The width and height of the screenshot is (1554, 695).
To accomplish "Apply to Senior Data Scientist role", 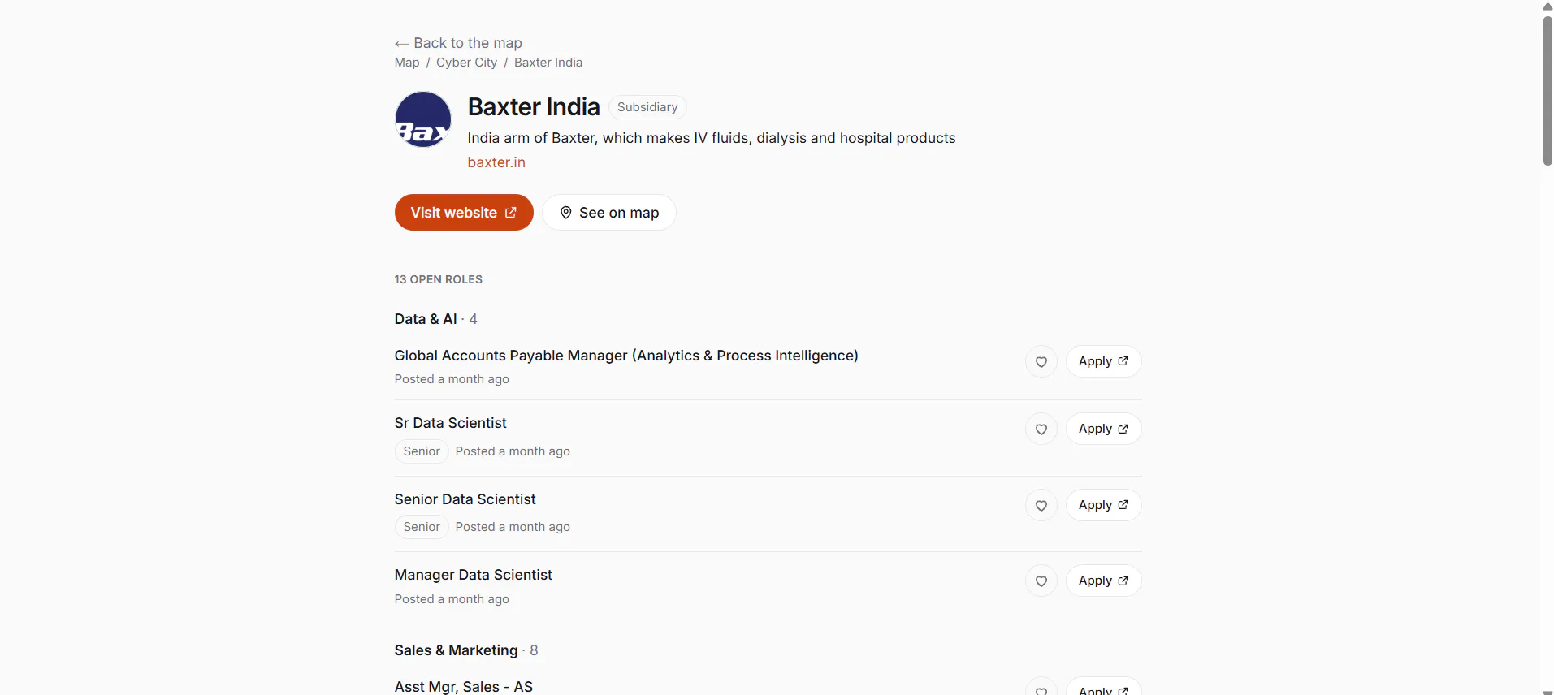I will coord(1103,505).
